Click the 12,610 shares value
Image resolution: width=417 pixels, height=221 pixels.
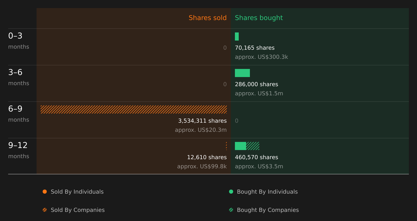tap(207, 157)
